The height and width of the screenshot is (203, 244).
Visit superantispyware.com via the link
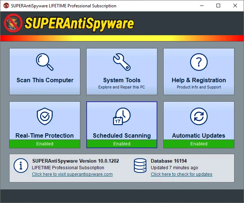pyautogui.click(x=72, y=174)
